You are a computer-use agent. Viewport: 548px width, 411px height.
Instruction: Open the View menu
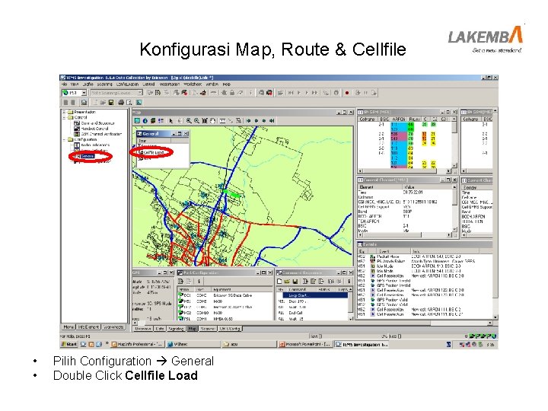(x=75, y=84)
